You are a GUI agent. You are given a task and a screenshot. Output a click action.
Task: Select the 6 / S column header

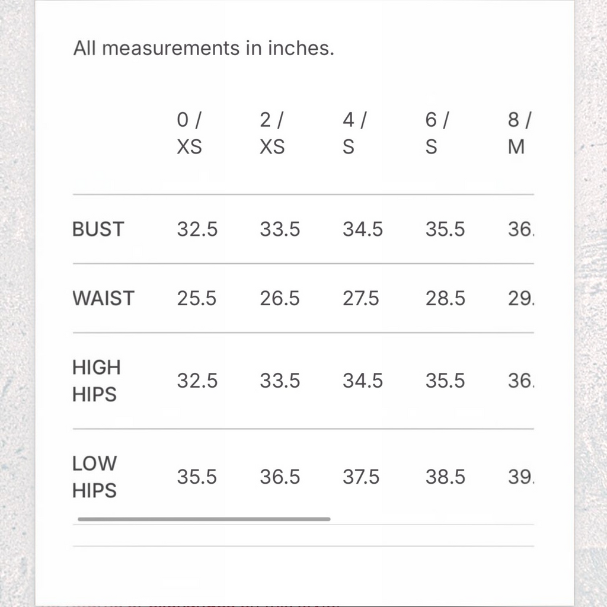[x=437, y=133]
